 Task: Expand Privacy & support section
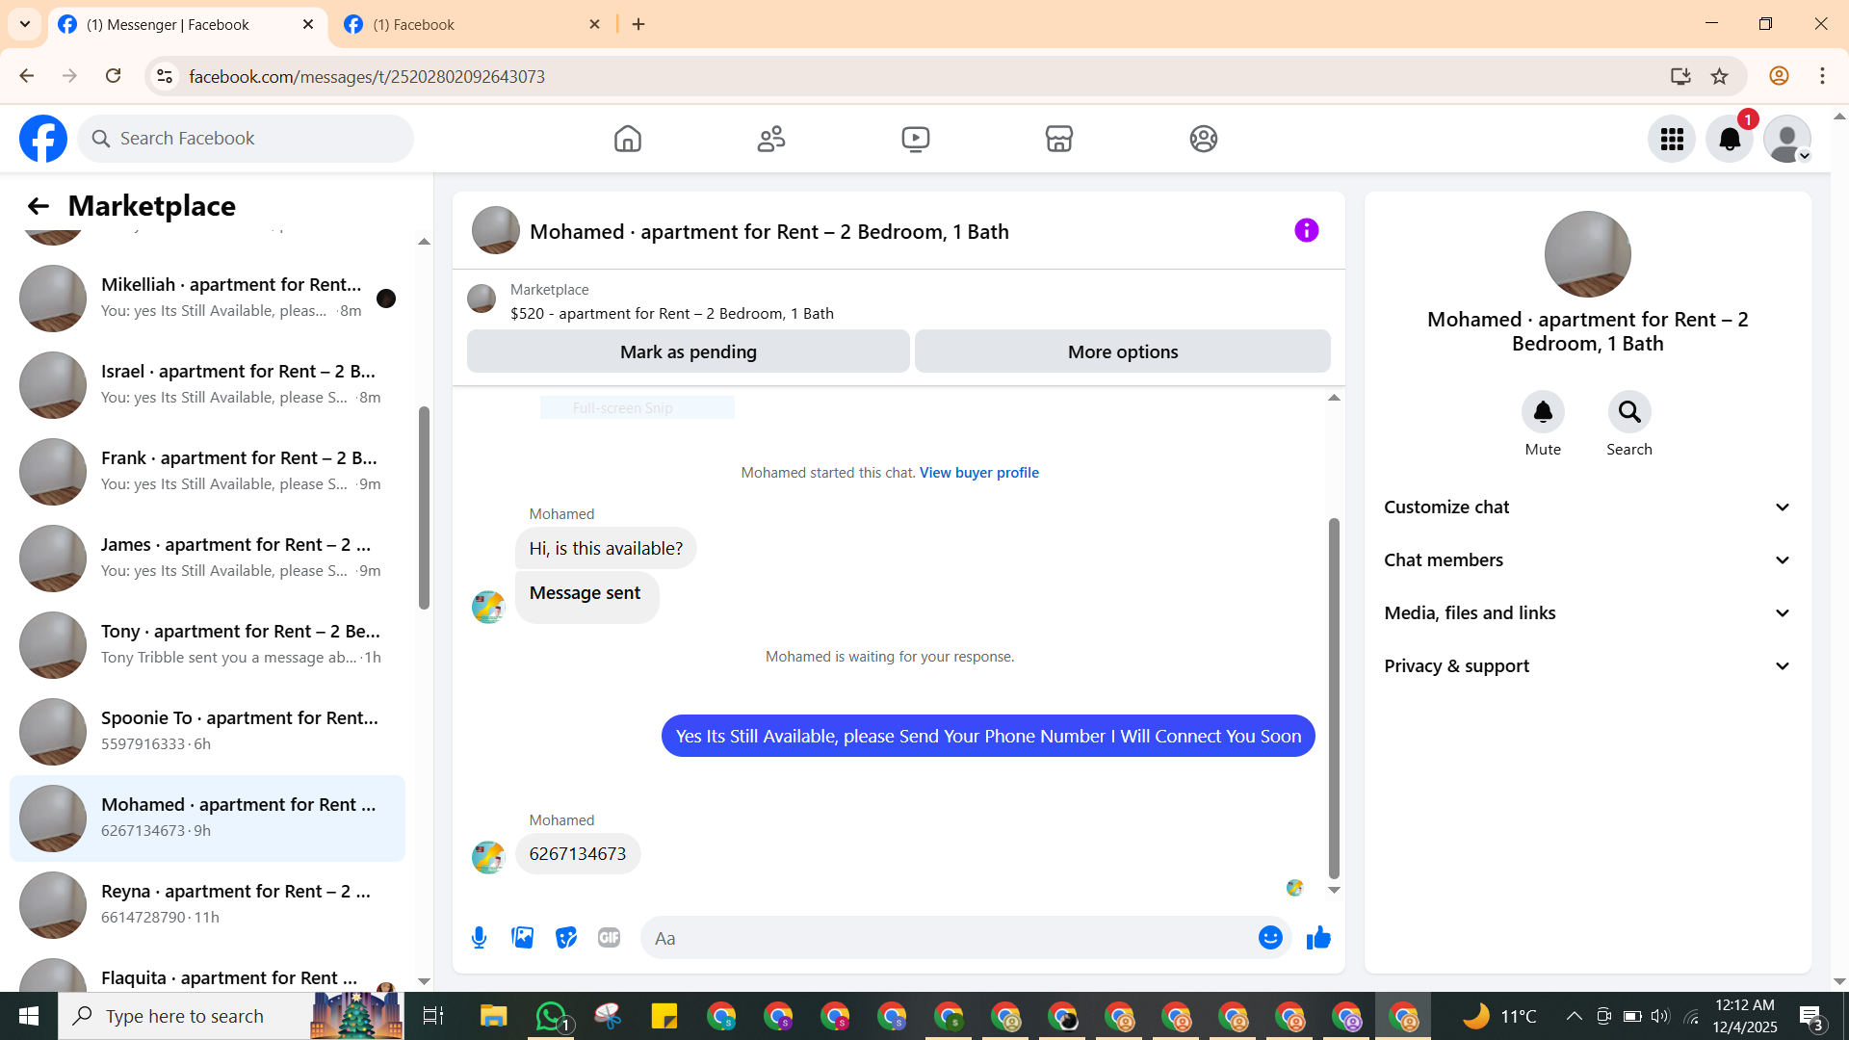click(x=1587, y=666)
